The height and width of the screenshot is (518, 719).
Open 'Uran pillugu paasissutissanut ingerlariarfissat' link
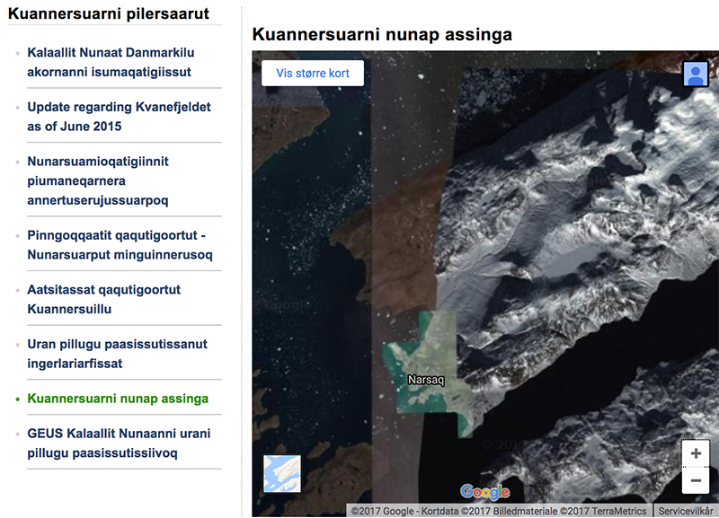coord(117,354)
